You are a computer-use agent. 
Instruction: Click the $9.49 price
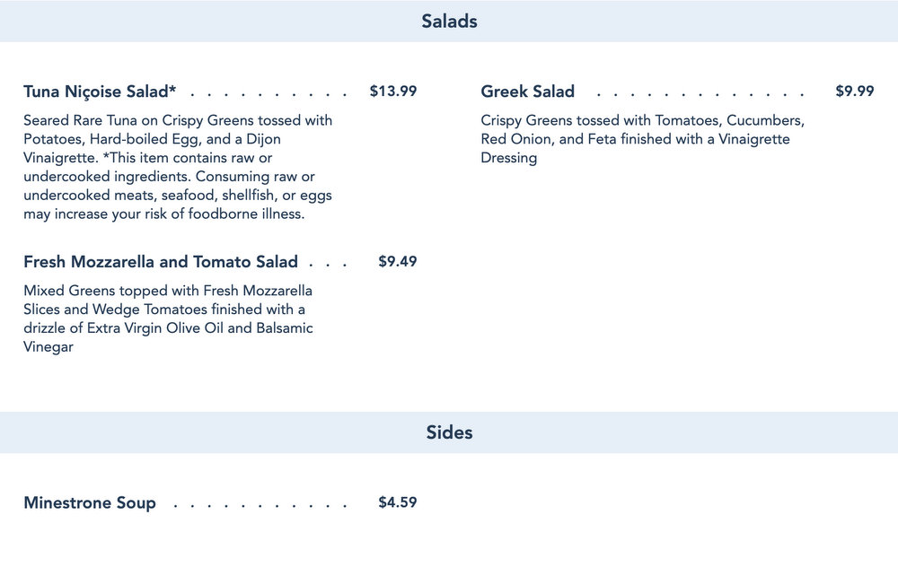tap(397, 262)
